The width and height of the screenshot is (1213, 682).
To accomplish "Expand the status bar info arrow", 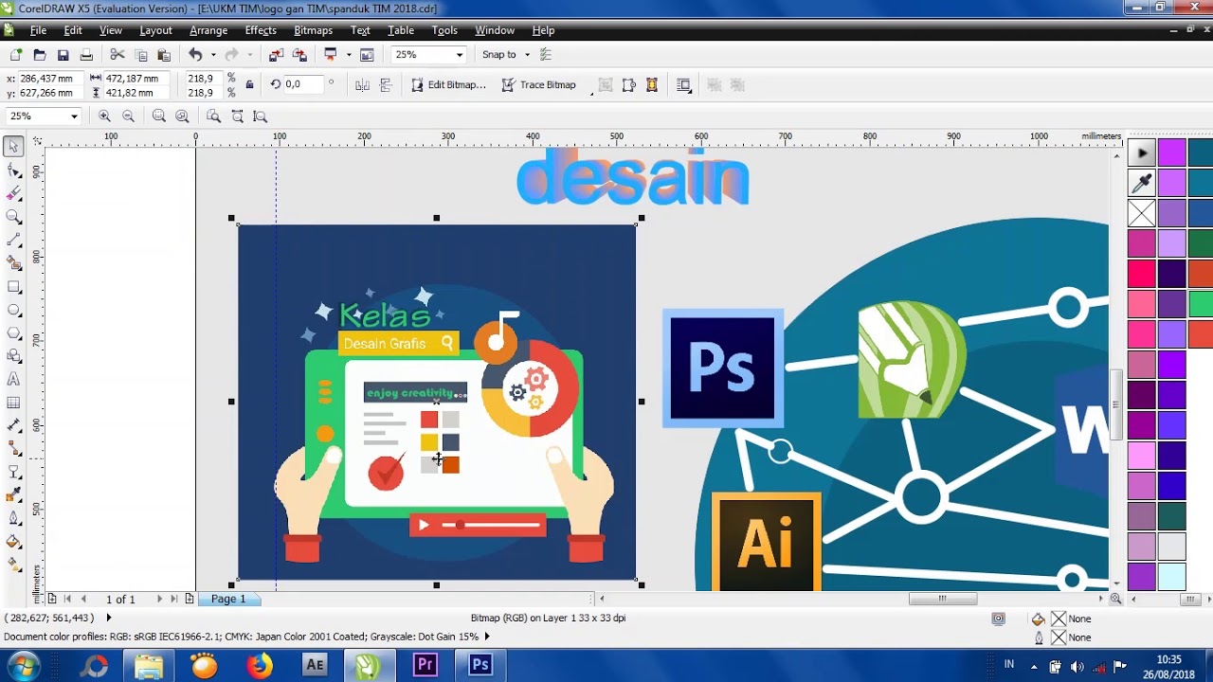I will (x=108, y=618).
